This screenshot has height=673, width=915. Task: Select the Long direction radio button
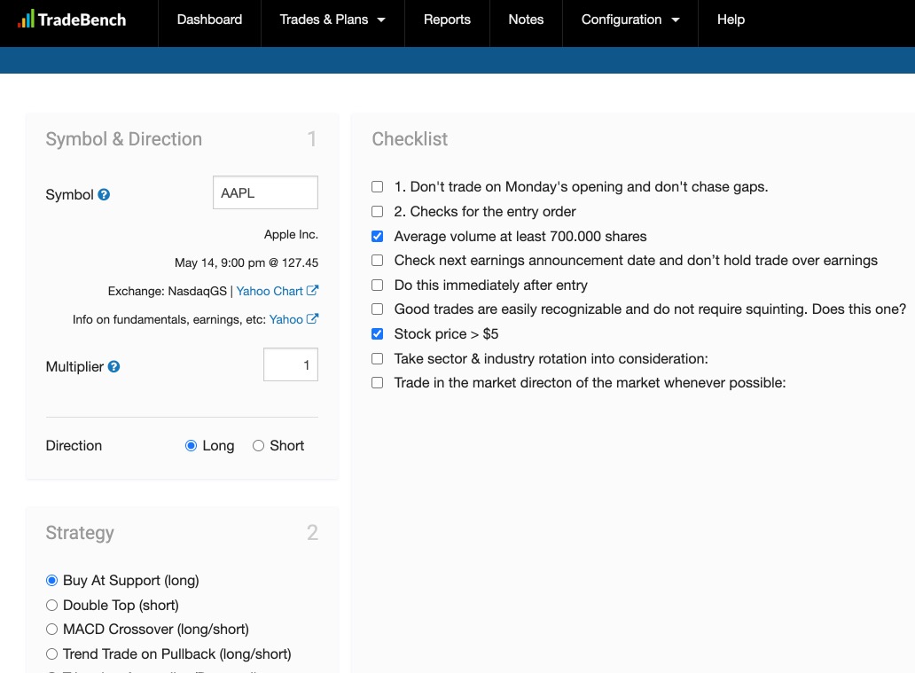(x=191, y=446)
